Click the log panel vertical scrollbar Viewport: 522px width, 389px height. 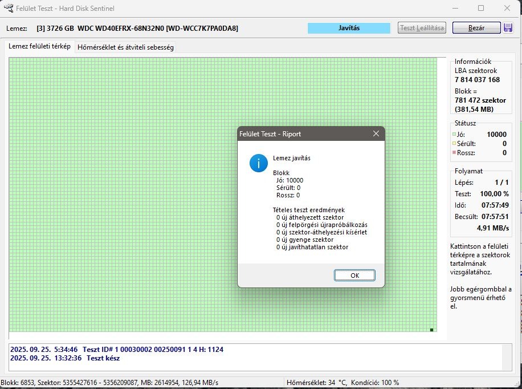507,357
